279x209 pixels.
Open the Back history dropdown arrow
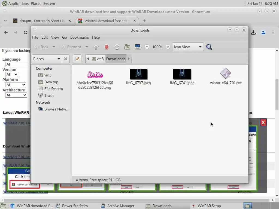[x=54, y=47]
